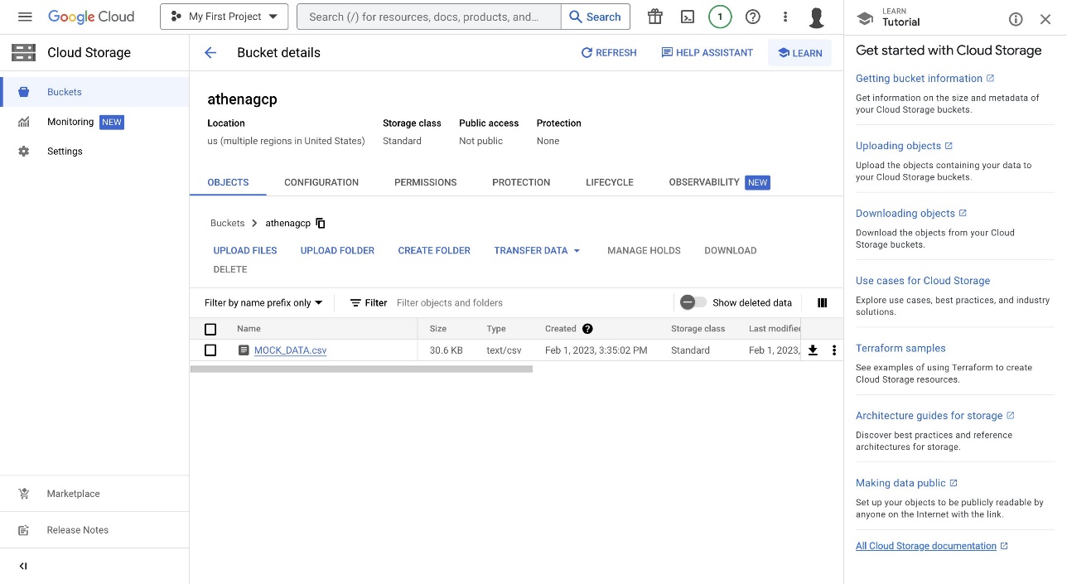Open the My First Project selector
Viewport: 1067px width, 584px height.
coord(224,17)
